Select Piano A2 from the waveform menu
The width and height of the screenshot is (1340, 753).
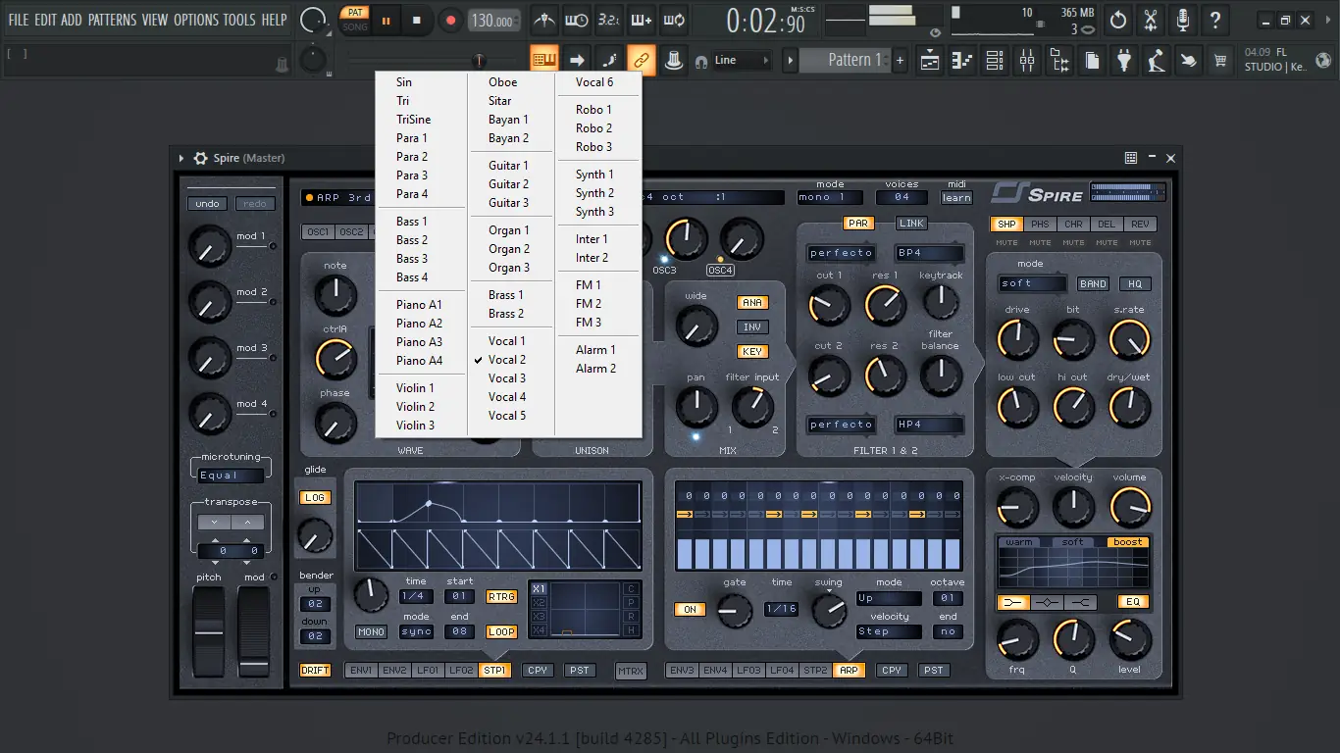419,324
